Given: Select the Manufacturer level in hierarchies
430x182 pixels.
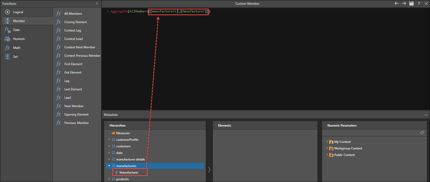Looking at the screenshot, I should [129, 173].
